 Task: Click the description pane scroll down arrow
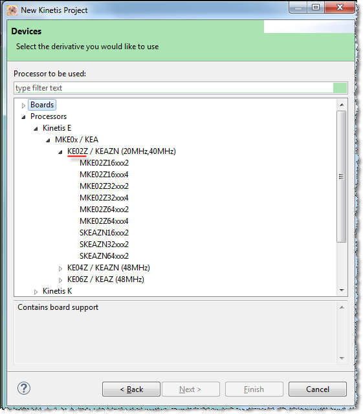point(342,358)
